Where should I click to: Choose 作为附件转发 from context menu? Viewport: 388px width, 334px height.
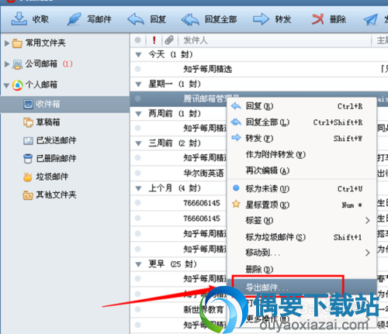(x=302, y=154)
